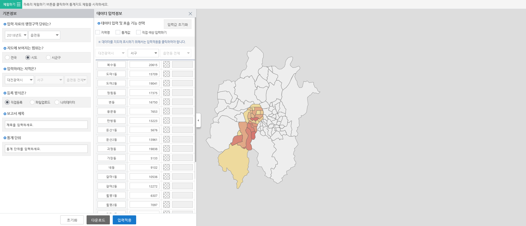Collapse the side panel with arrow handle
This screenshot has width=526, height=226.
198,120
